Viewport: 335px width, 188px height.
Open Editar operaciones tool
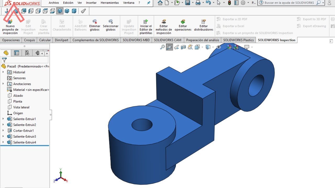[x=183, y=26]
